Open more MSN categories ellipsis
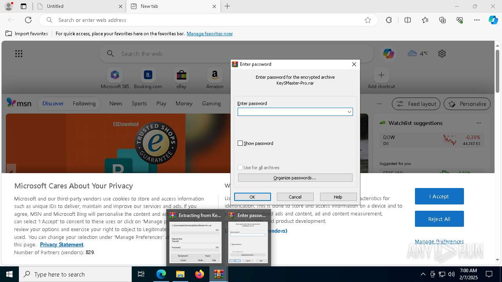502x282 pixels. click(x=379, y=104)
